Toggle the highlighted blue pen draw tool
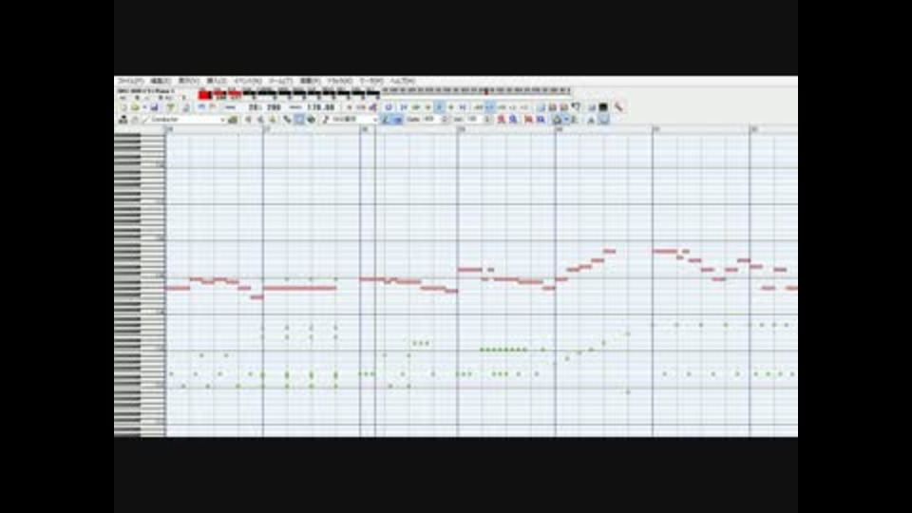This screenshot has width=912, height=513. pyautogui.click(x=385, y=120)
